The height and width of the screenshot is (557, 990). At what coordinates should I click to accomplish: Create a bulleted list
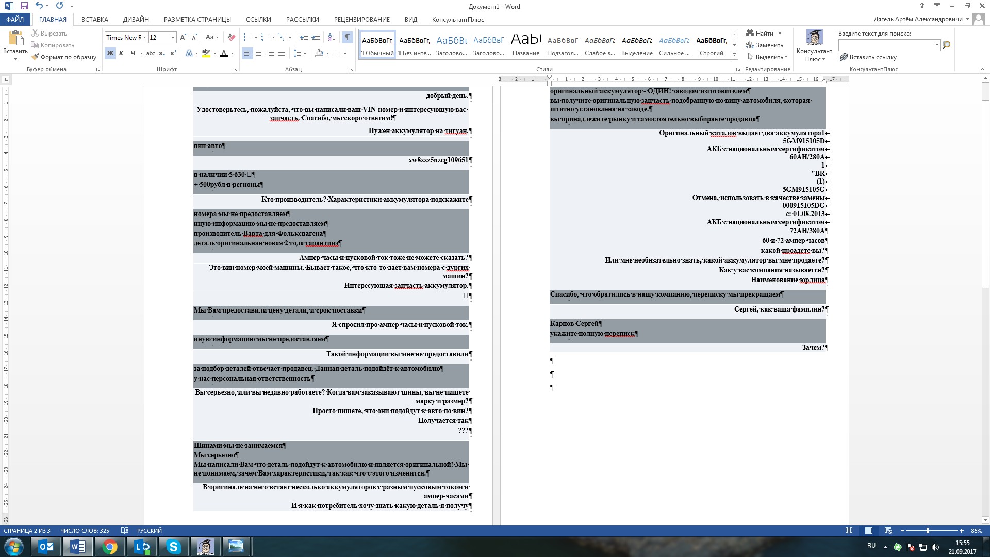(x=247, y=37)
